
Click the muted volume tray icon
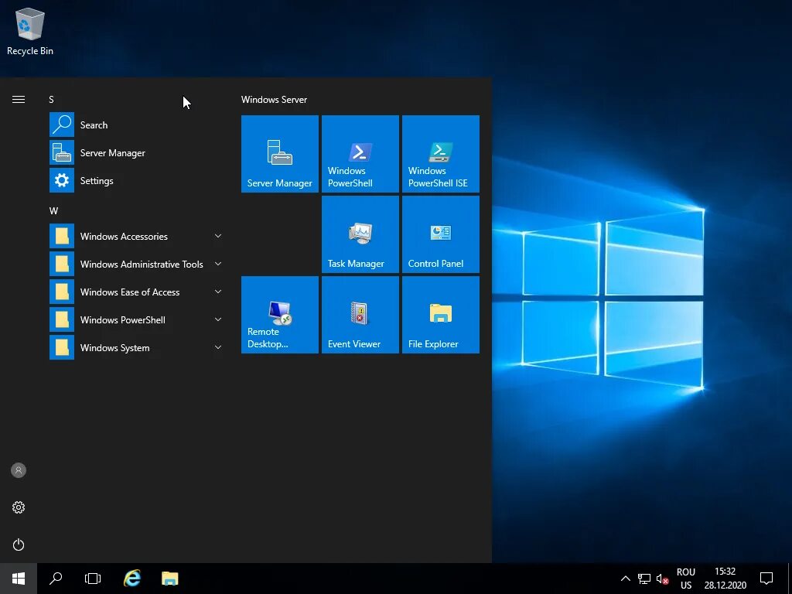tap(662, 579)
